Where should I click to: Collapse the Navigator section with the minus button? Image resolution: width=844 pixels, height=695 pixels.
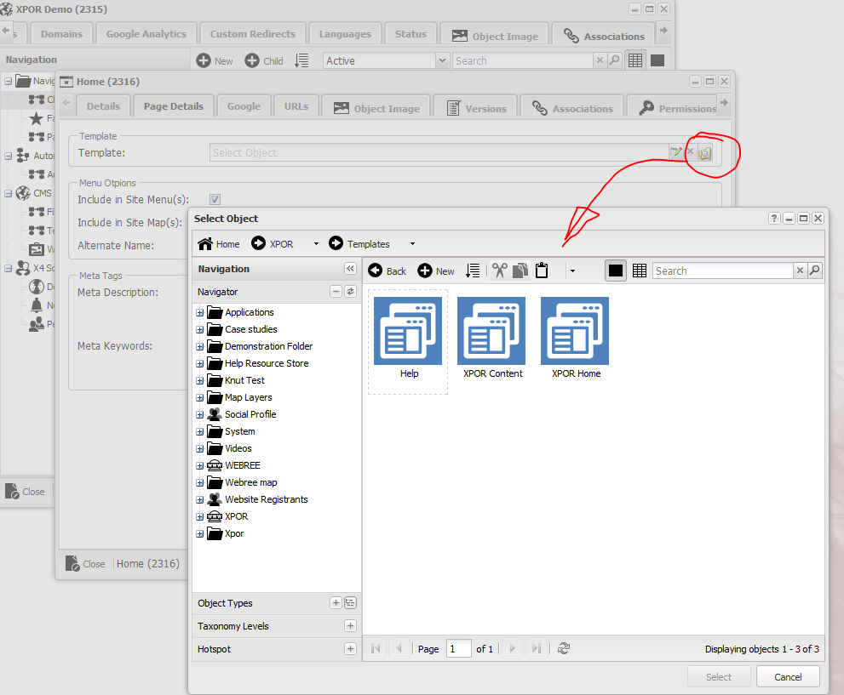336,291
